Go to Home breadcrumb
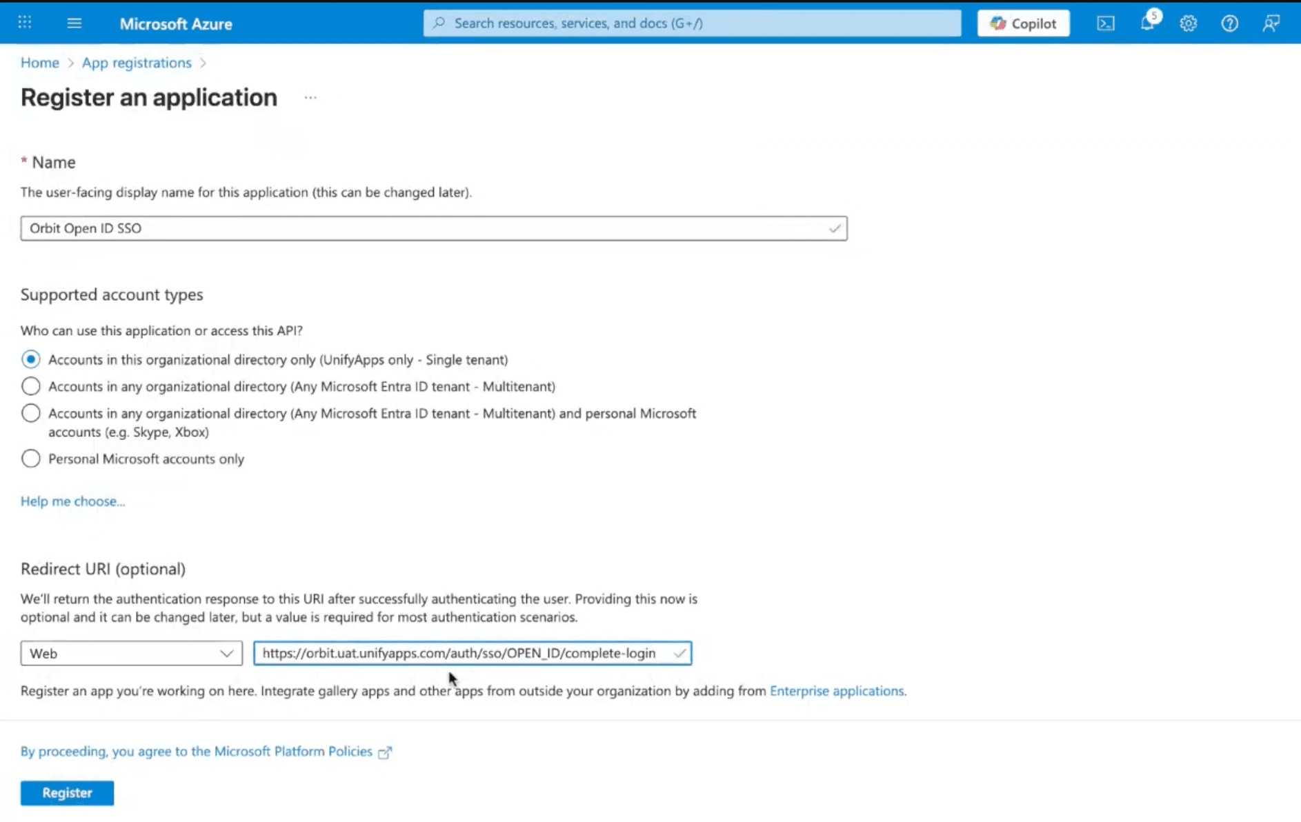The width and height of the screenshot is (1301, 822). (x=40, y=63)
